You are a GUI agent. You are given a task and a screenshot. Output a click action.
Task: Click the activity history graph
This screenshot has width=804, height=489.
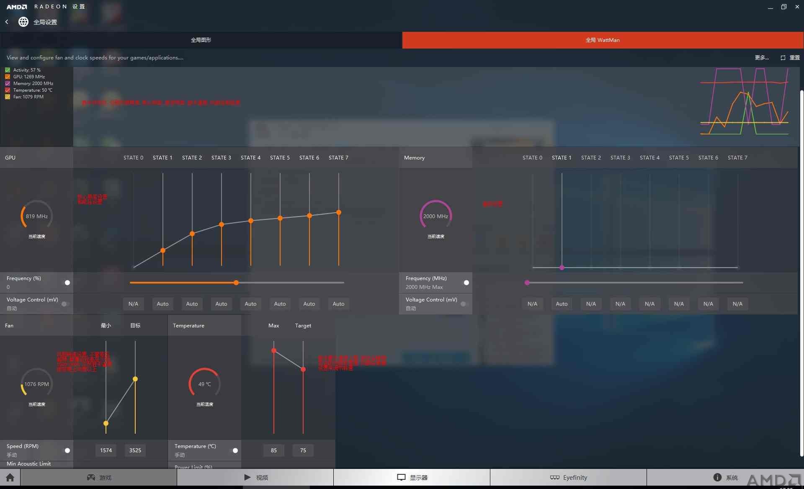pyautogui.click(x=745, y=101)
